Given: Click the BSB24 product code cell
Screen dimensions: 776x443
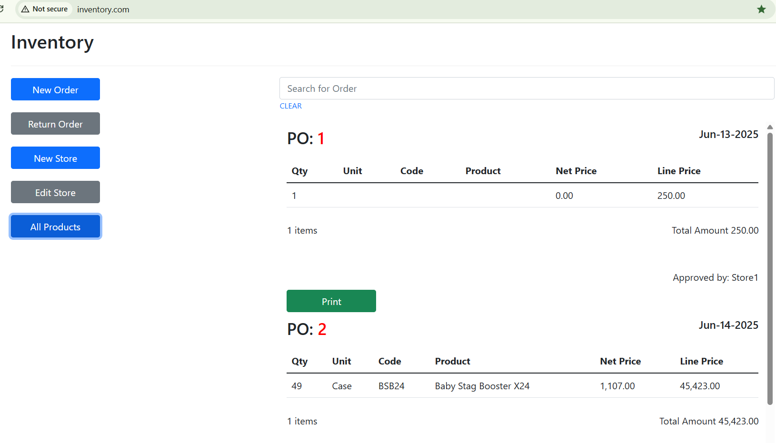Looking at the screenshot, I should click(x=391, y=386).
